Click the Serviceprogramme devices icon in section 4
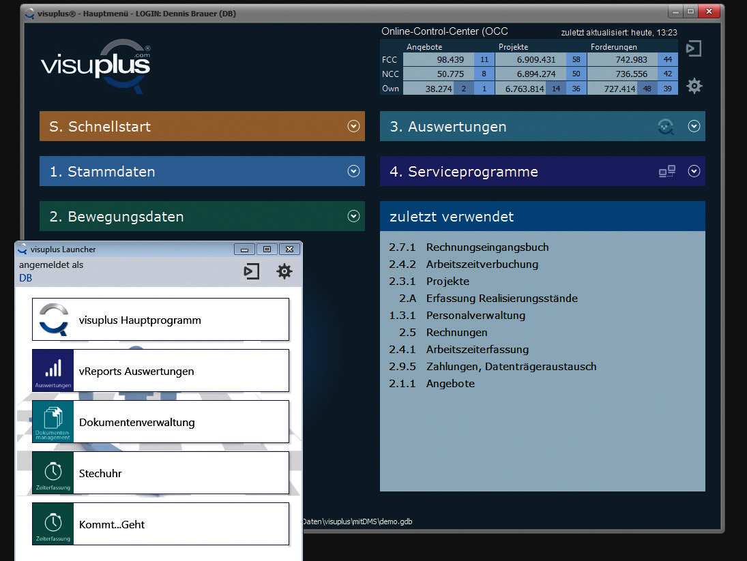747x561 pixels. click(667, 171)
